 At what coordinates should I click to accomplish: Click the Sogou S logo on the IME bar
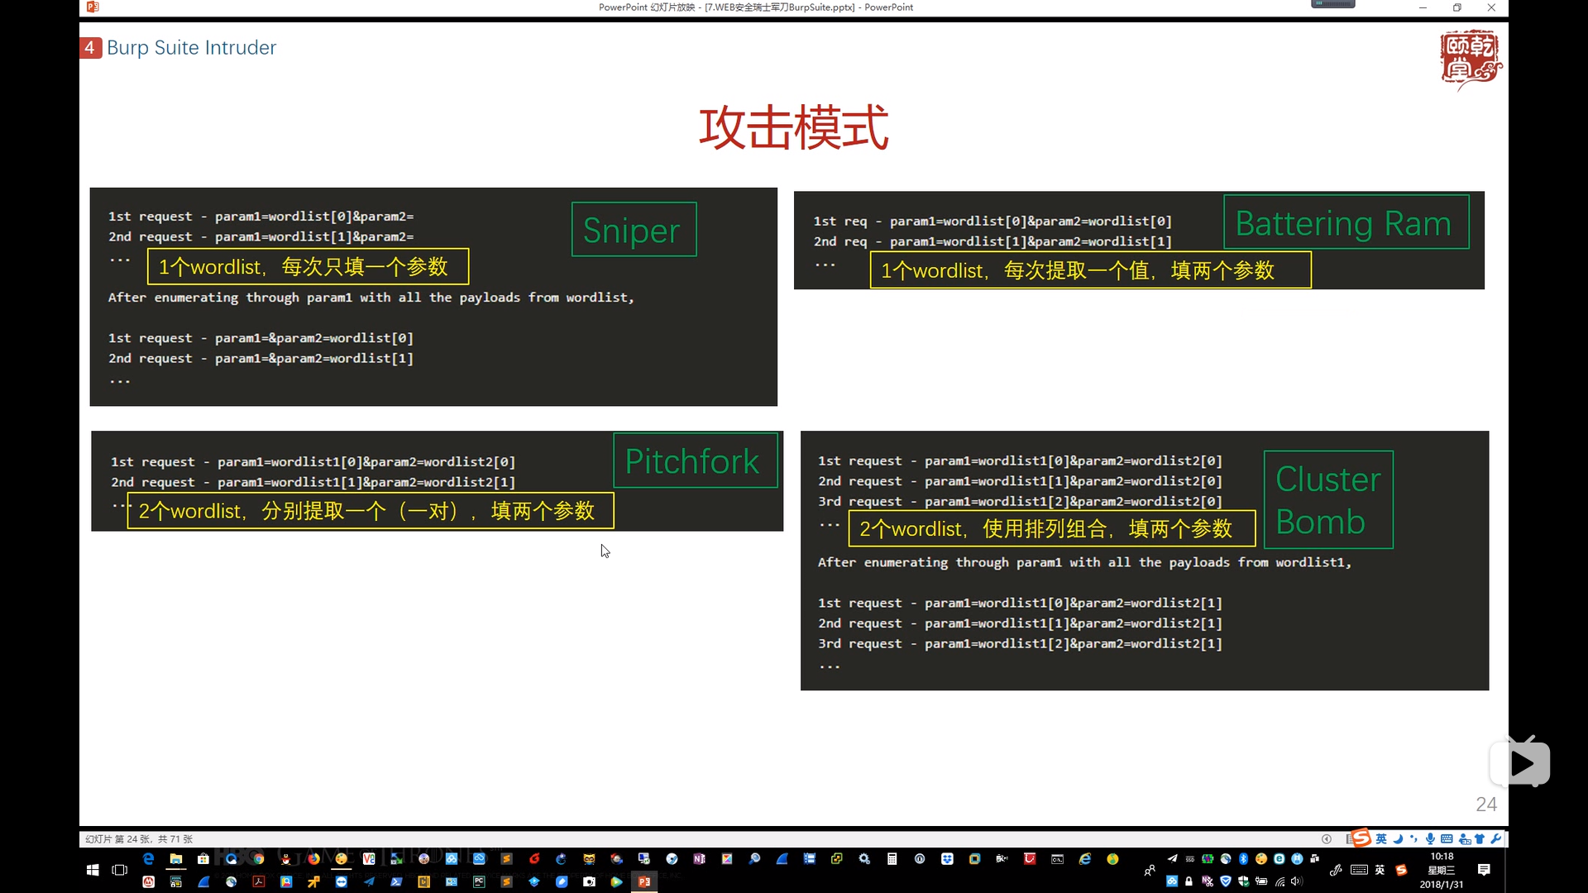[x=1362, y=838]
